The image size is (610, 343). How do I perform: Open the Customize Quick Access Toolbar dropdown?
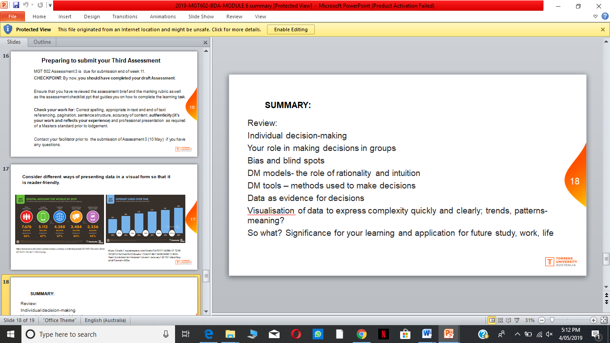50,6
